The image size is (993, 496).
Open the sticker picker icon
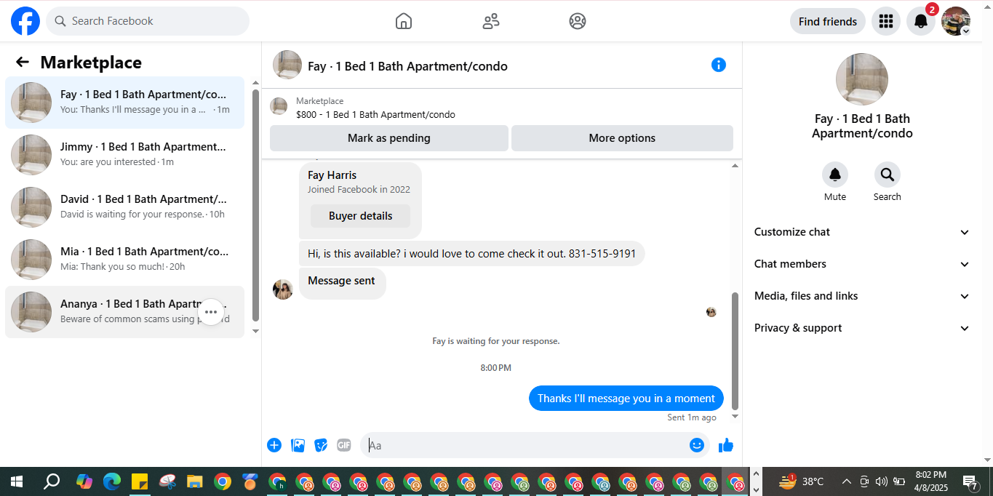point(321,445)
